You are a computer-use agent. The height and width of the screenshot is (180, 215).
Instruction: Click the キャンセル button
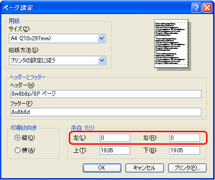145,168
